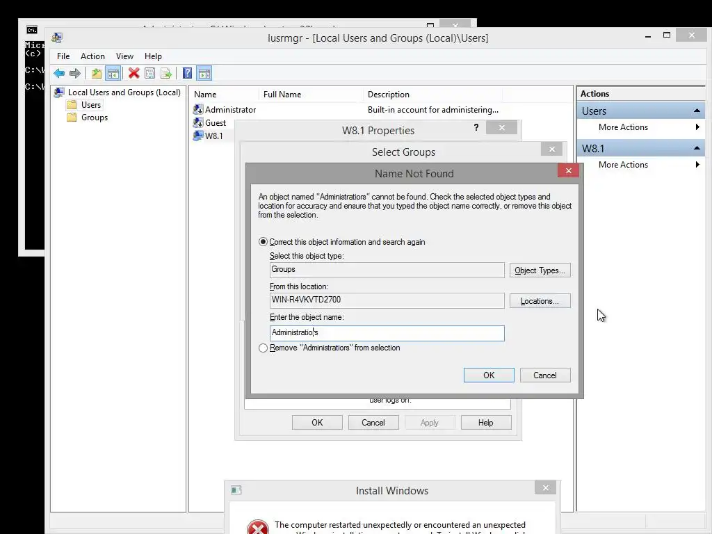Click the Guest user account icon

198,122
